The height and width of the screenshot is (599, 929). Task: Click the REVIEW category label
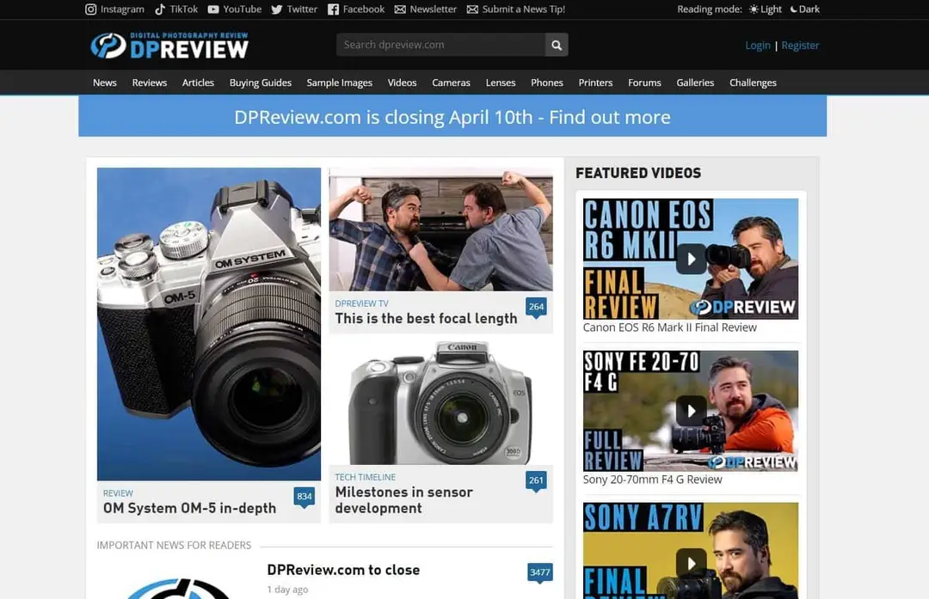tap(118, 493)
